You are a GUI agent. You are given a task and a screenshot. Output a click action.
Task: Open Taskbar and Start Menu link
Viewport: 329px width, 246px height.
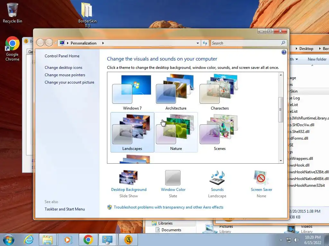click(x=65, y=209)
